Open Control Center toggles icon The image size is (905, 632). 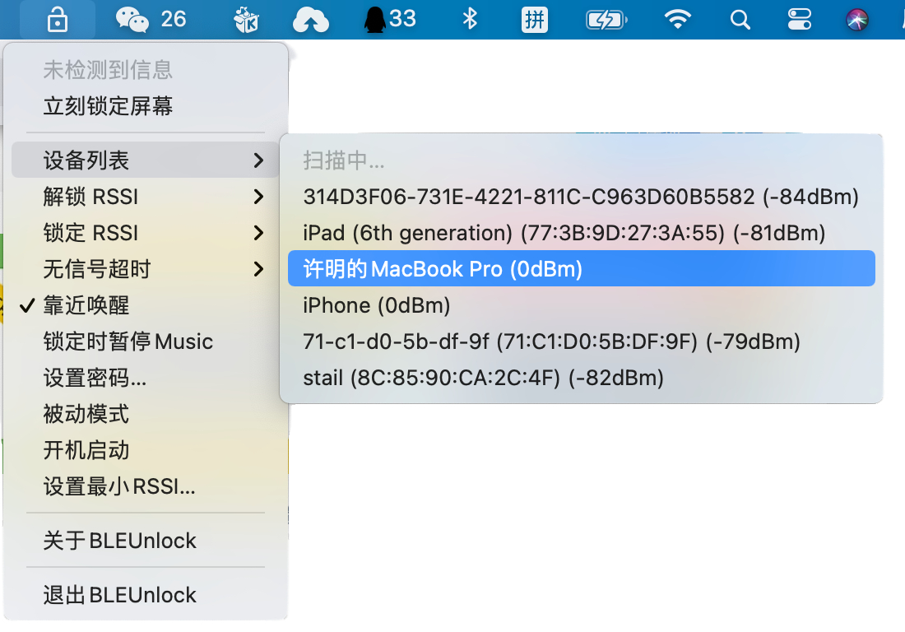pyautogui.click(x=800, y=20)
